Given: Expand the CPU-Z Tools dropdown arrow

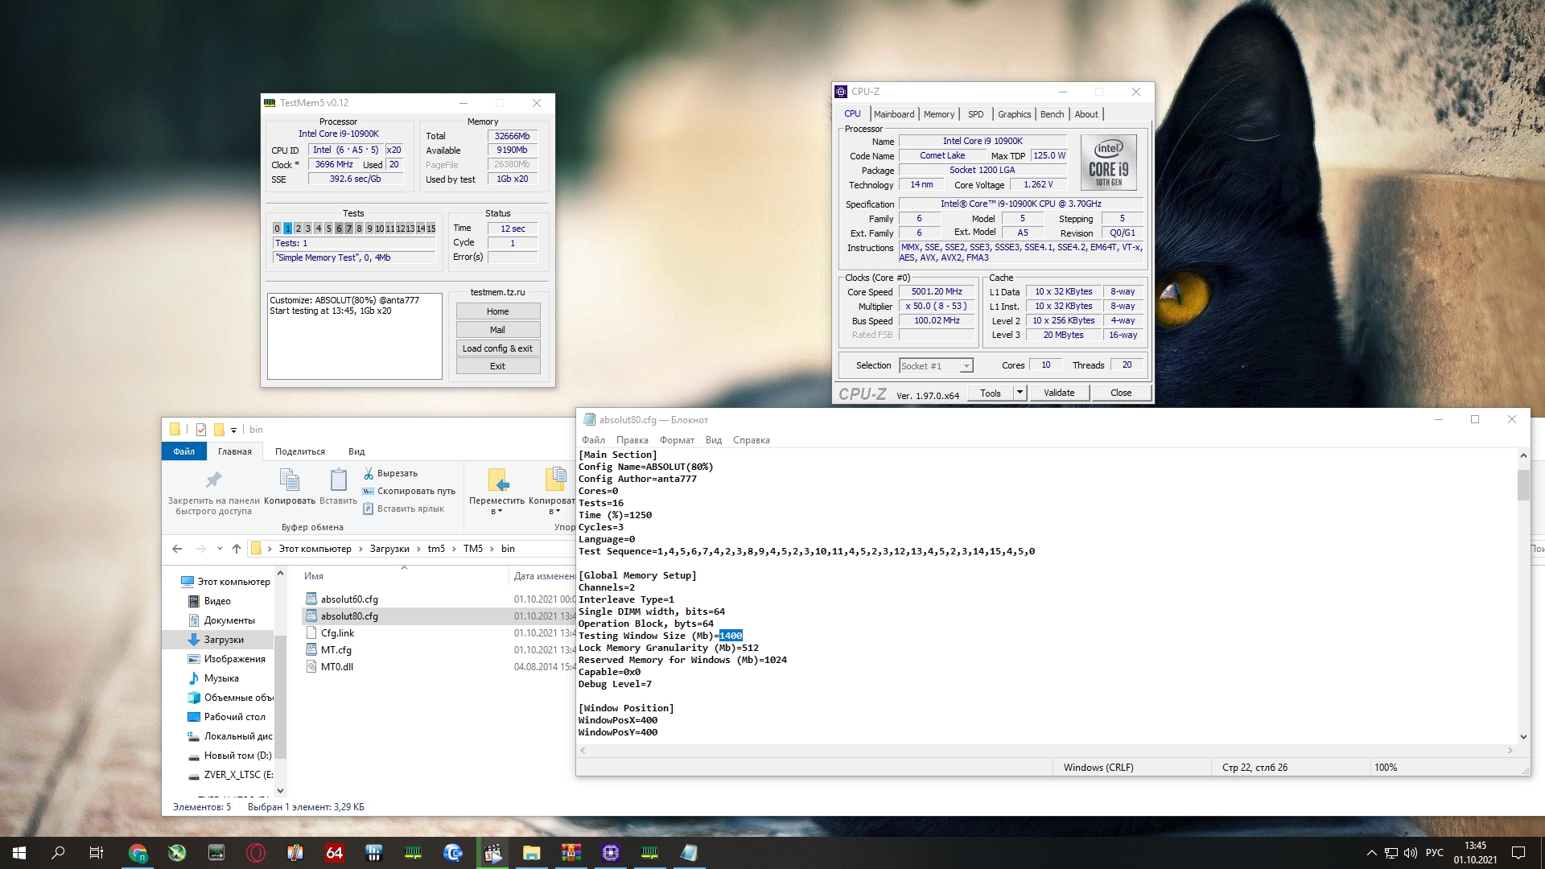Looking at the screenshot, I should (x=1020, y=393).
